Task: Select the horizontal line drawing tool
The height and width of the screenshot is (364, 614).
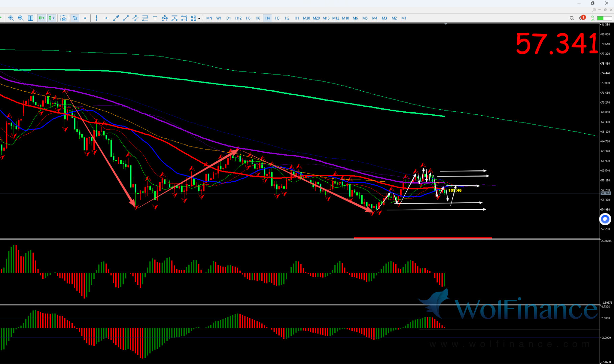Action: click(106, 18)
